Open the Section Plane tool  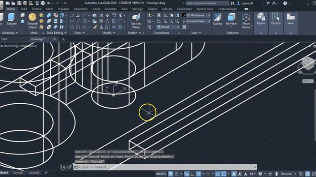point(136,21)
